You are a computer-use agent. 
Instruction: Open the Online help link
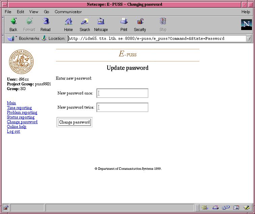coord(17,127)
